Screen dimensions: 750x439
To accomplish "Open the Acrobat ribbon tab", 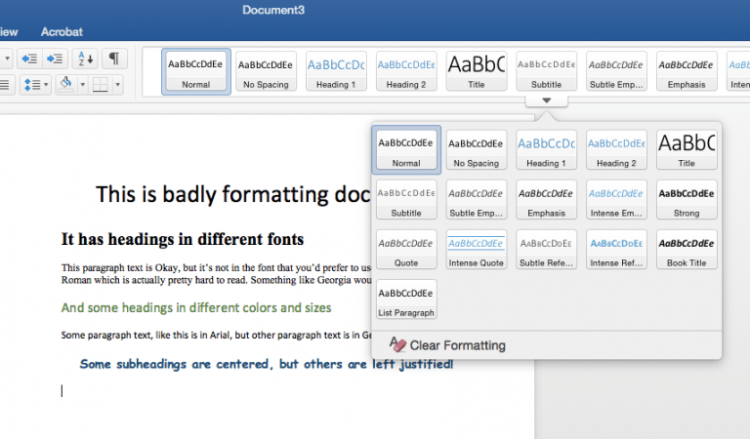I will tap(62, 32).
